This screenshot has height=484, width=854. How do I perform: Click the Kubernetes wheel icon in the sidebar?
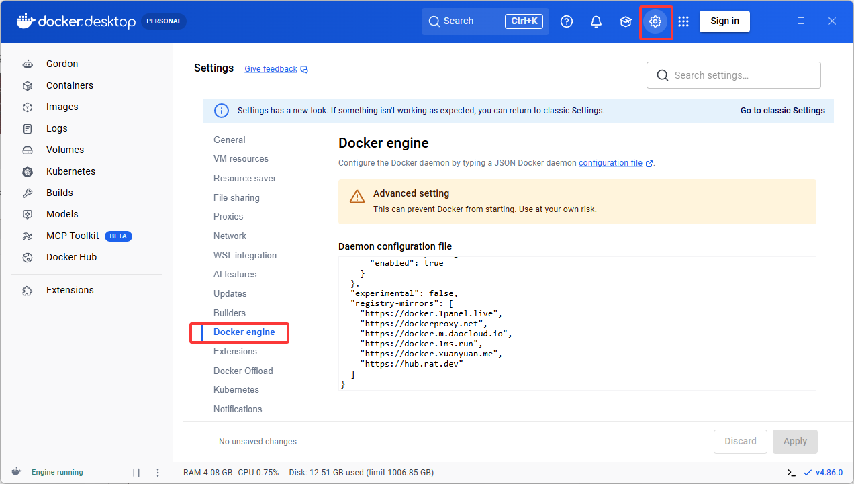pyautogui.click(x=28, y=172)
